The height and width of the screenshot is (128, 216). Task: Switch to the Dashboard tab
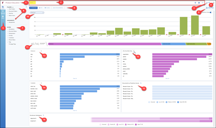point(33,8)
